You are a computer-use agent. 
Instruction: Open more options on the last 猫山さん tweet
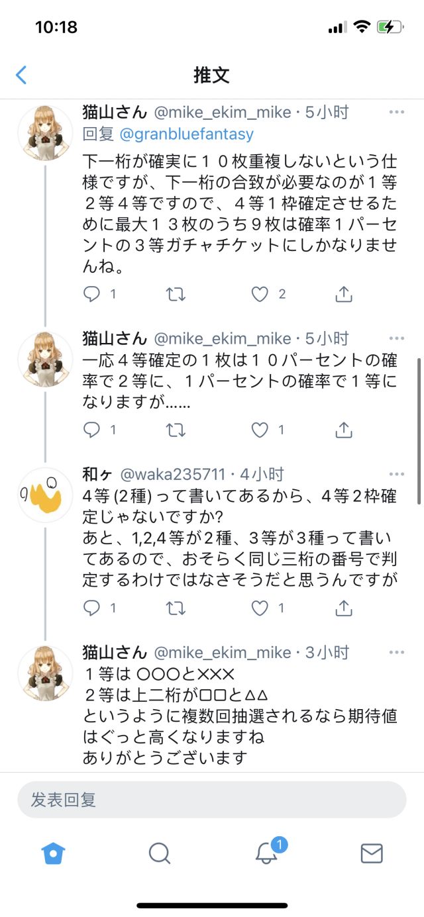[x=396, y=650]
